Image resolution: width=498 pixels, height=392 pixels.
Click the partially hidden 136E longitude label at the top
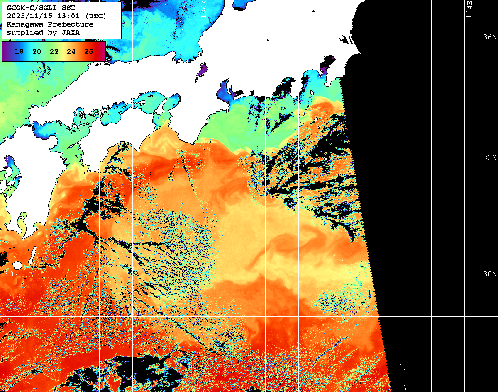(x=203, y=7)
